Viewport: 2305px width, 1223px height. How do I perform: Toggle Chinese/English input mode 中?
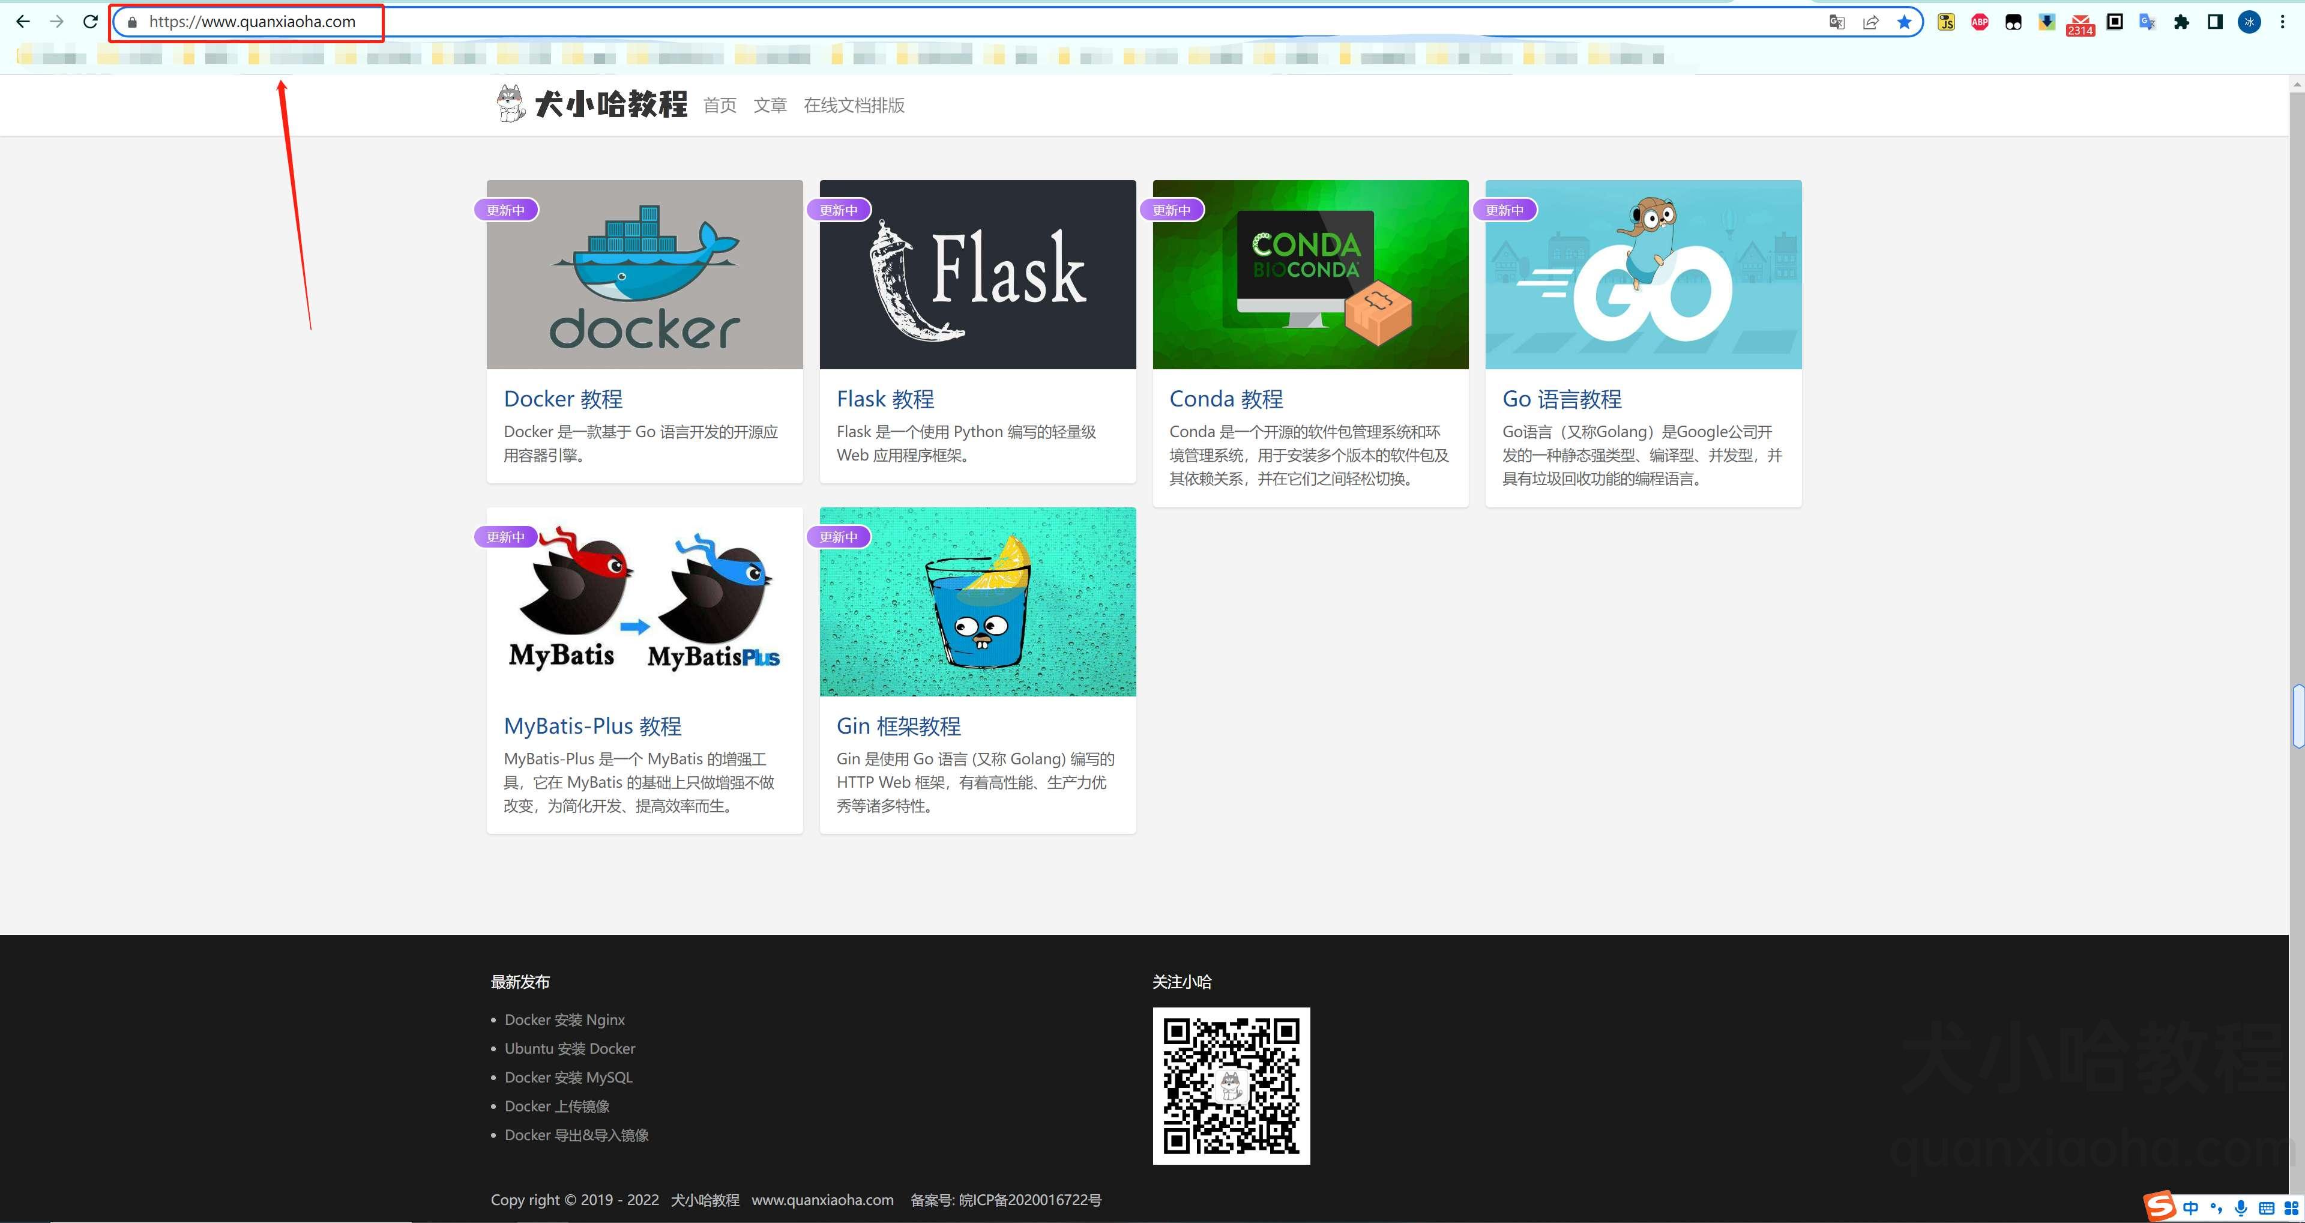point(2190,1209)
